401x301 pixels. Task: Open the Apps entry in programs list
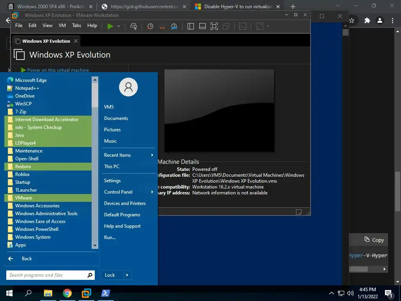tap(48, 245)
